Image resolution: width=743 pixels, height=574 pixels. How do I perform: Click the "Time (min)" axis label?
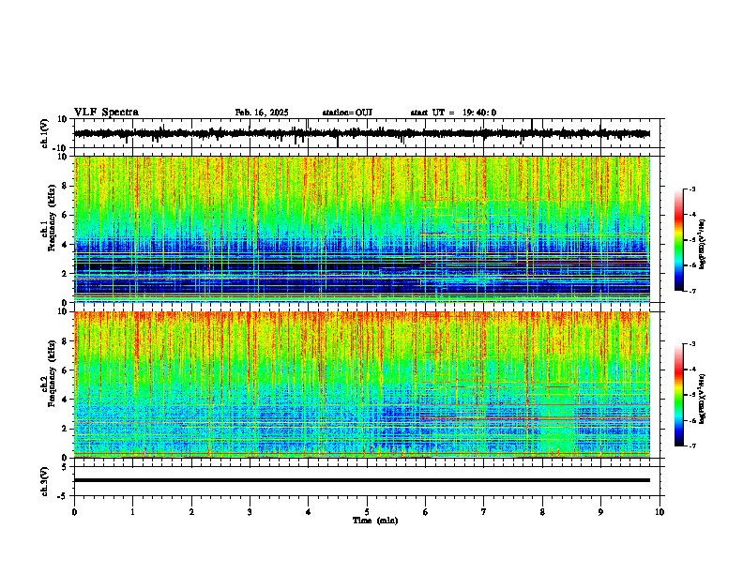[x=375, y=521]
